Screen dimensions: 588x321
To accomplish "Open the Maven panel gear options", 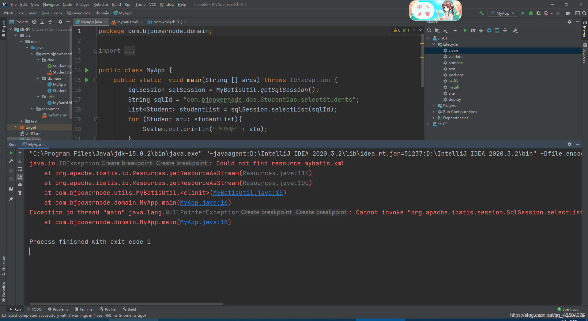I will tap(570, 22).
